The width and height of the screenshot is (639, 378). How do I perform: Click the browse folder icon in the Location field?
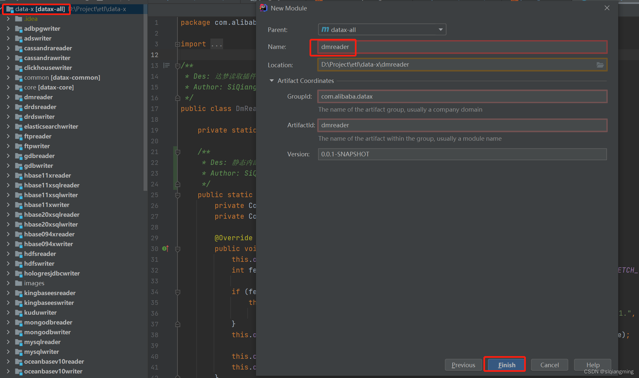600,65
